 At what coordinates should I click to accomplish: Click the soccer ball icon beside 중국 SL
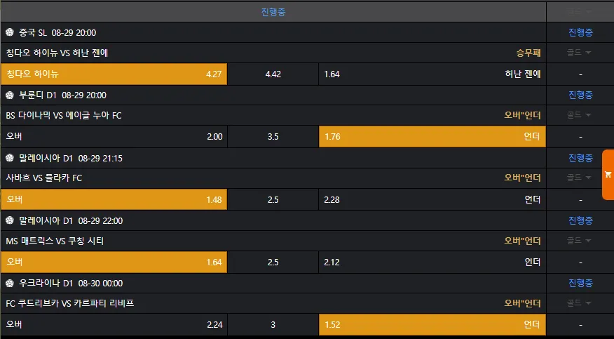coord(10,32)
